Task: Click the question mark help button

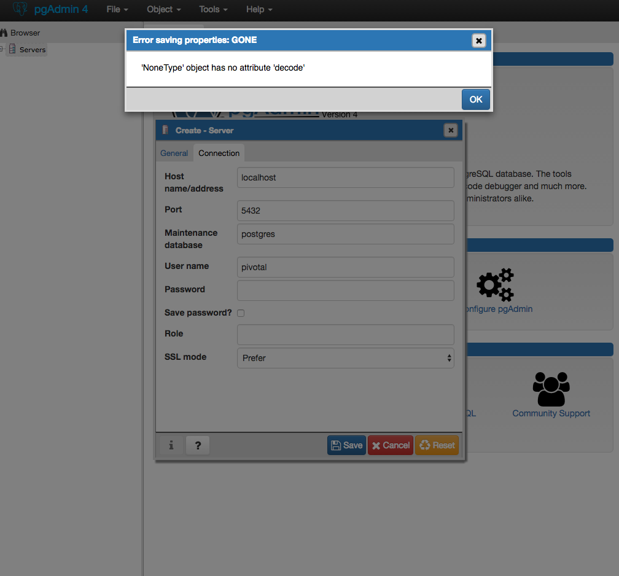Action: pyautogui.click(x=198, y=445)
